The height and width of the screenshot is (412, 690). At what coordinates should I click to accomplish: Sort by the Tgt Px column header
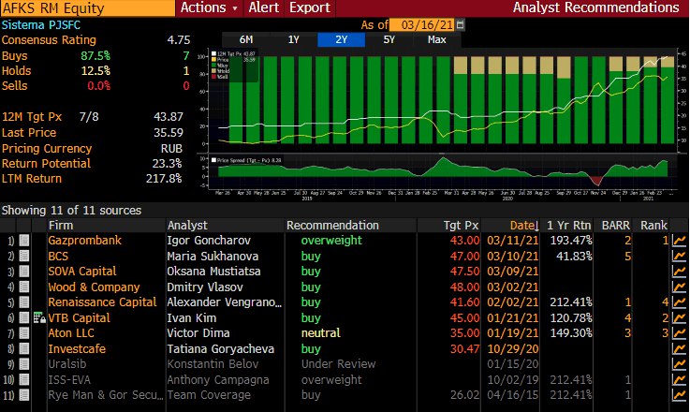[448, 226]
